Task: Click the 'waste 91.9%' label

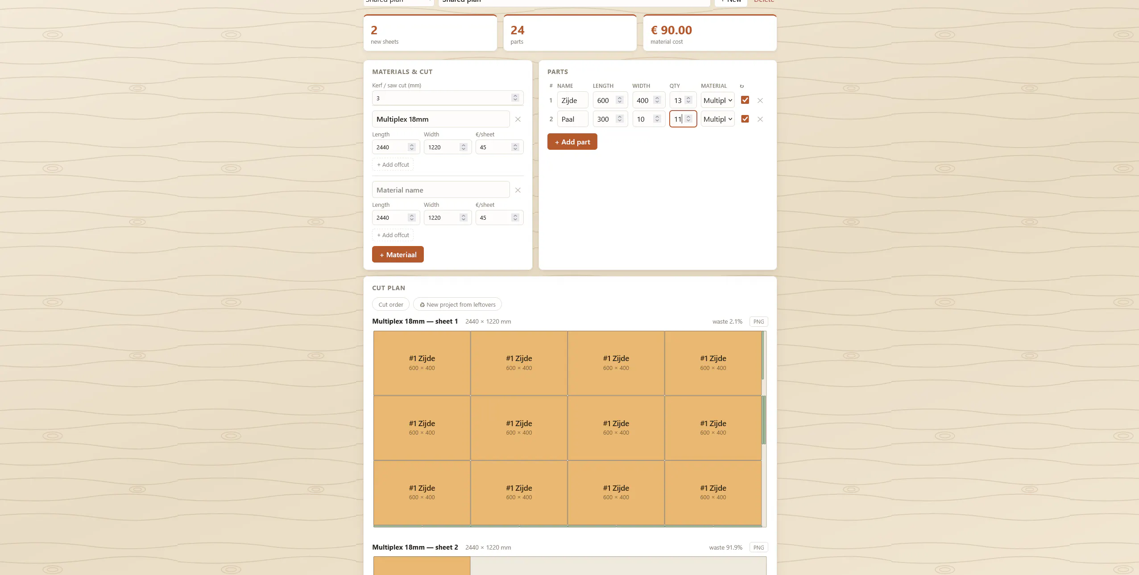Action: pos(725,547)
